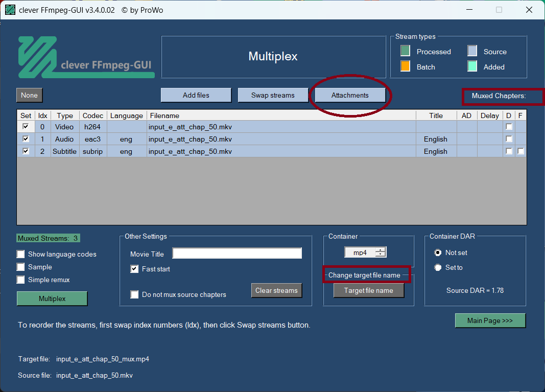The height and width of the screenshot is (392, 545).
Task: Click the Language column header
Action: [x=127, y=116]
